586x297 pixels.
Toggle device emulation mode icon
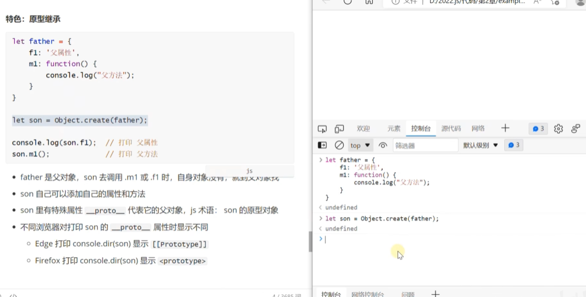(x=340, y=129)
